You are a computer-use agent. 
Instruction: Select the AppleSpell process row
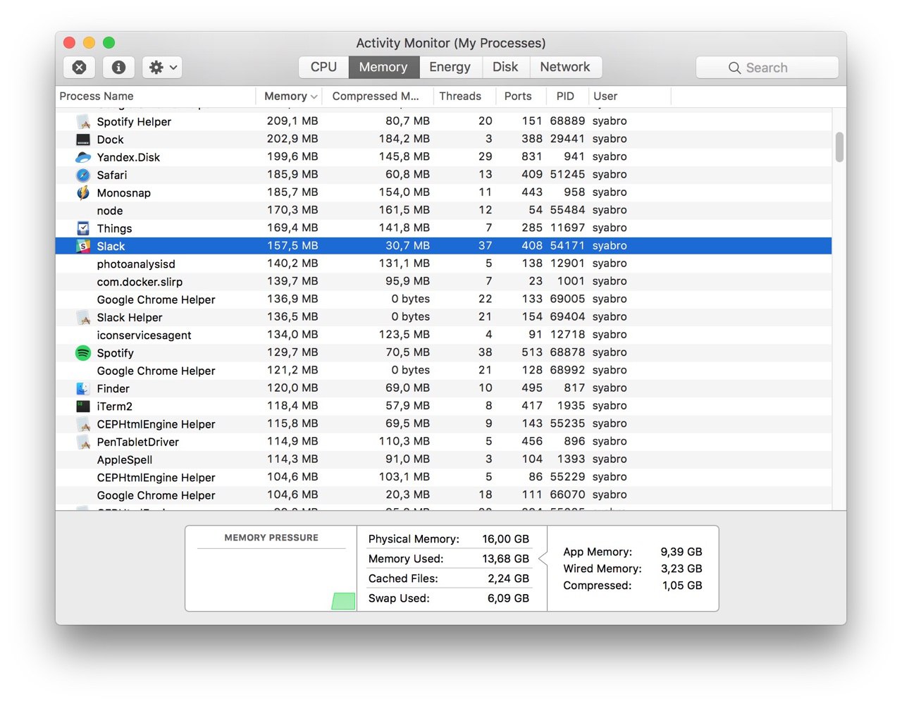coord(443,459)
